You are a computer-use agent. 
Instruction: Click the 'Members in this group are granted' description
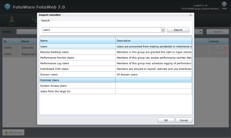click(154, 52)
